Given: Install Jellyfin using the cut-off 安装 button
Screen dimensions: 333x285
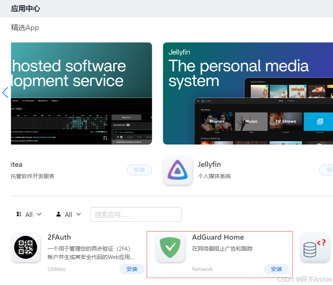Looking at the screenshot, I should pos(326,170).
